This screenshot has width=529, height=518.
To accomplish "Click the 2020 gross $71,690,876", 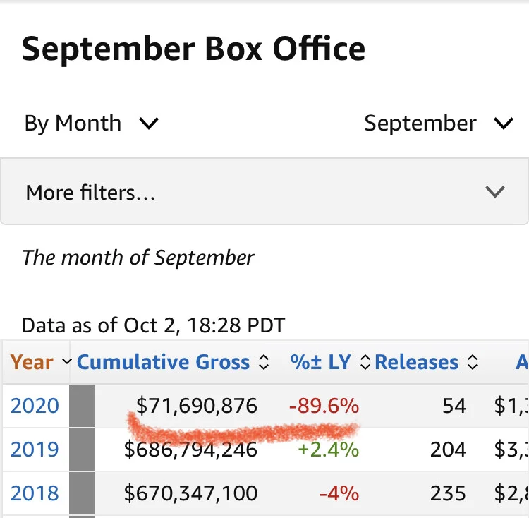I will tap(197, 405).
